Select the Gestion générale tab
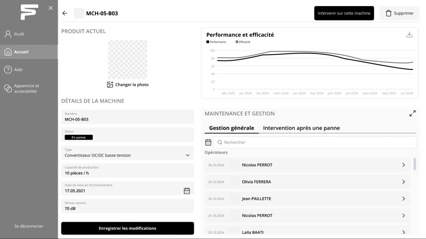This screenshot has height=239, width=426. [x=231, y=128]
